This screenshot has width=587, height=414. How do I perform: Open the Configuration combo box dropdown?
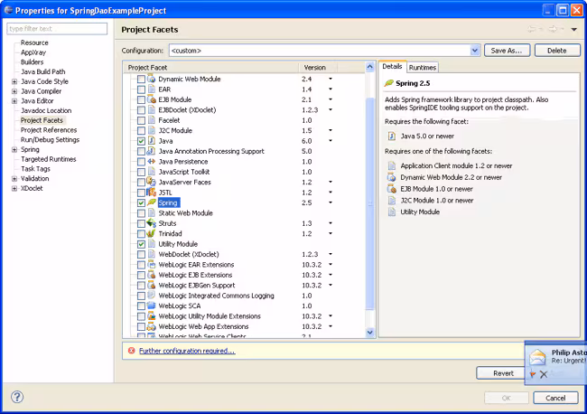point(475,51)
